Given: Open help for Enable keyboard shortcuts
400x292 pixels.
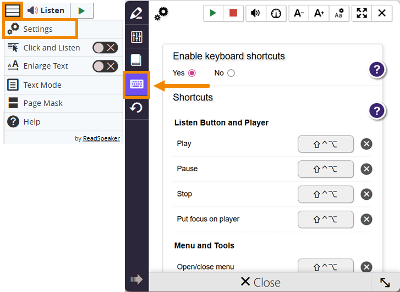Looking at the screenshot, I should [x=376, y=70].
